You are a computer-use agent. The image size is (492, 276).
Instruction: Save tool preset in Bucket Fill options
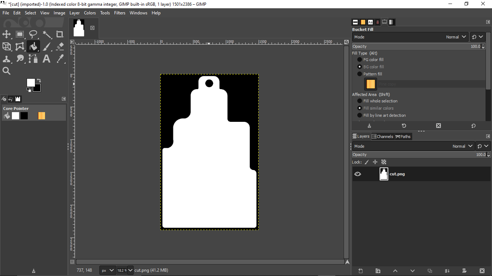tap(369, 126)
